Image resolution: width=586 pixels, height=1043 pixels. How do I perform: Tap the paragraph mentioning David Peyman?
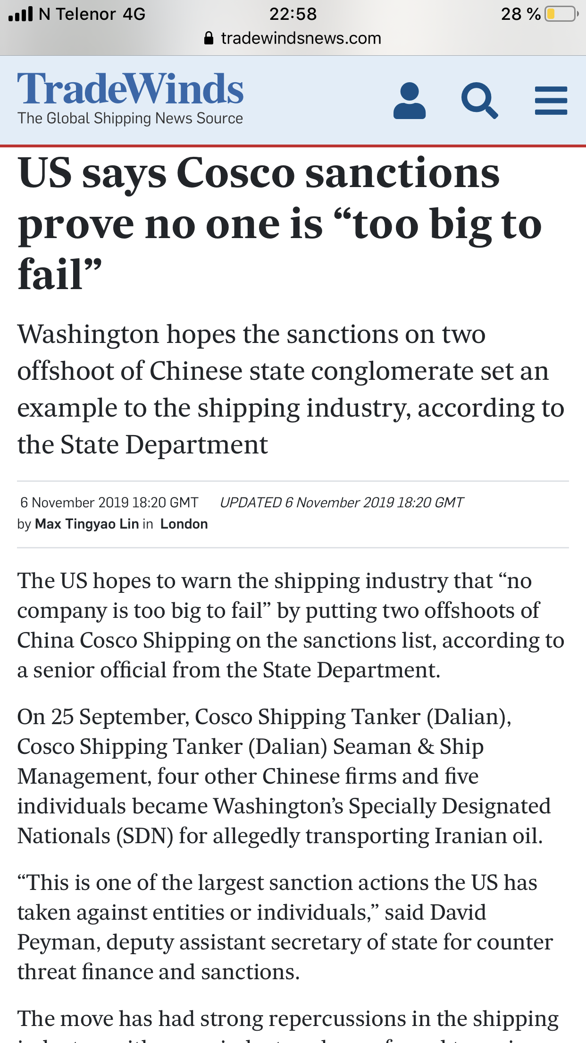point(285,927)
